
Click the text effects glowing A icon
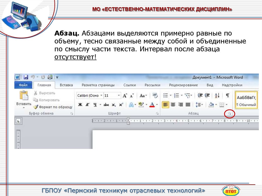[131, 105]
